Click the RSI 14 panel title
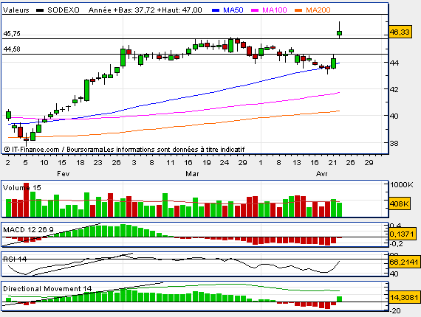 15,259
